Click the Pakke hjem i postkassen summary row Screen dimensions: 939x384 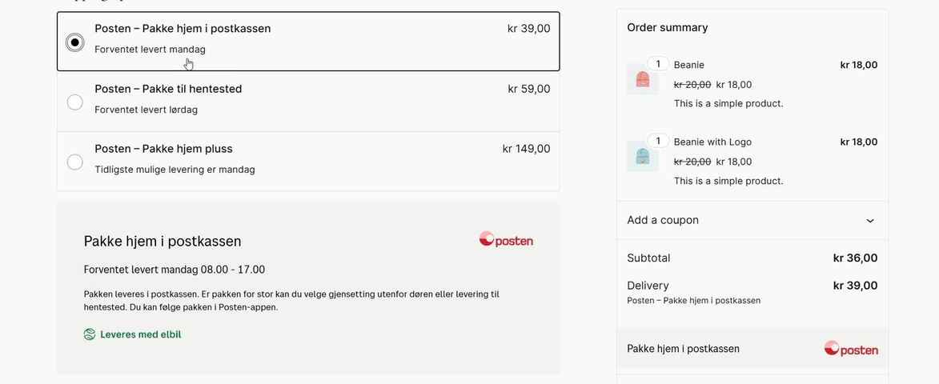pos(752,349)
